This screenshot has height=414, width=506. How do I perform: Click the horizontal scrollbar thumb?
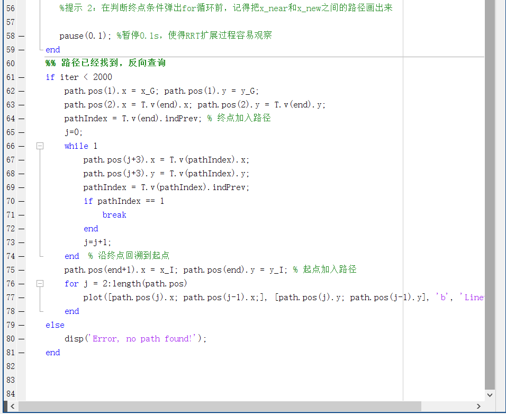point(220,406)
